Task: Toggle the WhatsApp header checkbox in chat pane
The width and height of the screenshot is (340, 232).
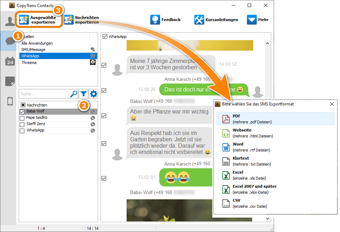Action: pyautogui.click(x=105, y=36)
